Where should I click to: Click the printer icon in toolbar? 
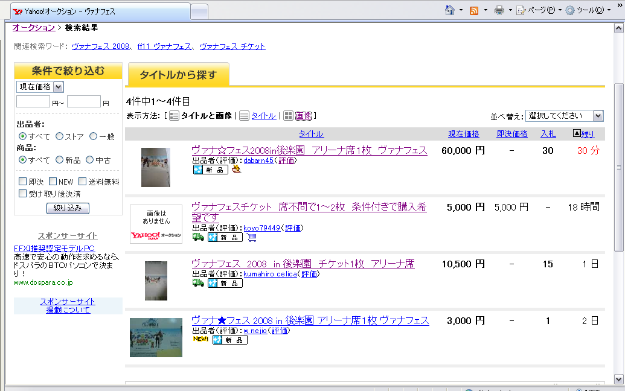tap(499, 10)
